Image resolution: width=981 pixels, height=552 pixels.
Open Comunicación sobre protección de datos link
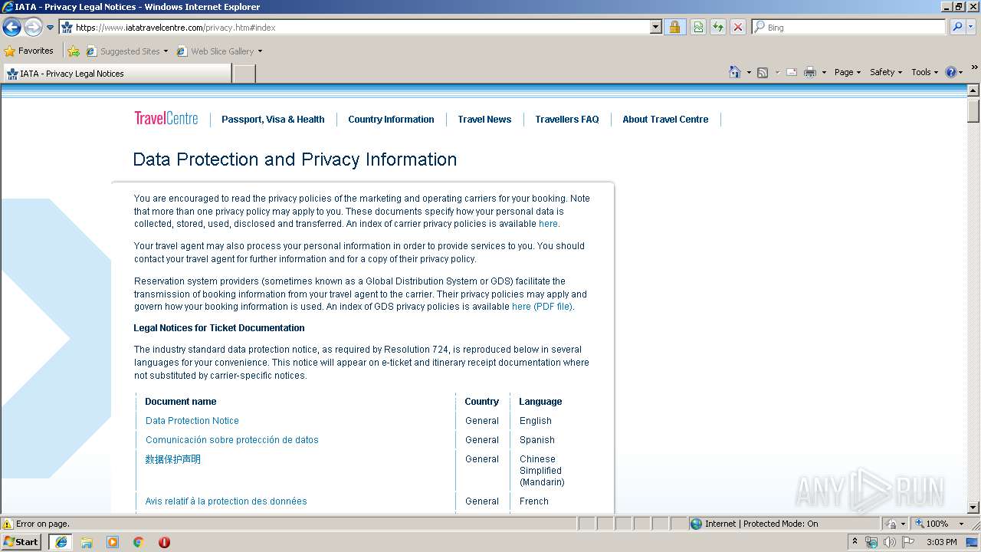(x=232, y=440)
